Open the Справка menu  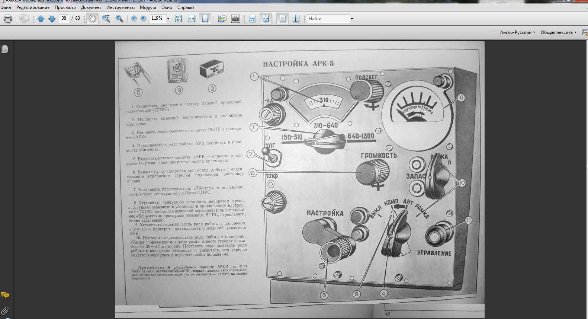[x=186, y=7]
